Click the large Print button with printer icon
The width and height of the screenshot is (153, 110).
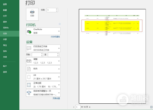(x=32, y=14)
